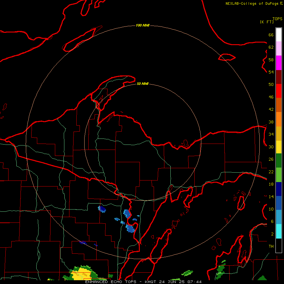Screen dimensions: 284x284
Task: Click the light green 22 kft legend swatch
Action: [x=279, y=175]
